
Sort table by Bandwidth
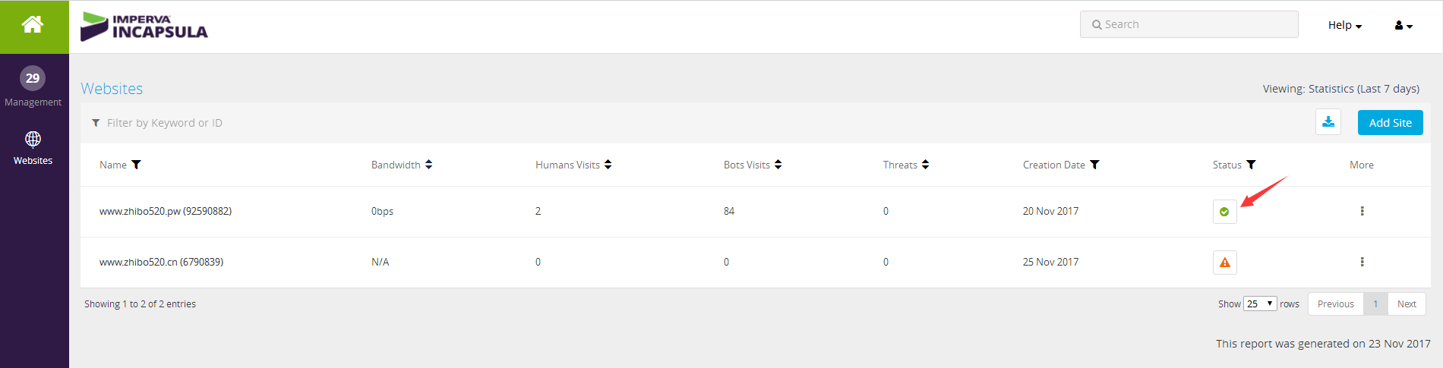[x=428, y=165]
